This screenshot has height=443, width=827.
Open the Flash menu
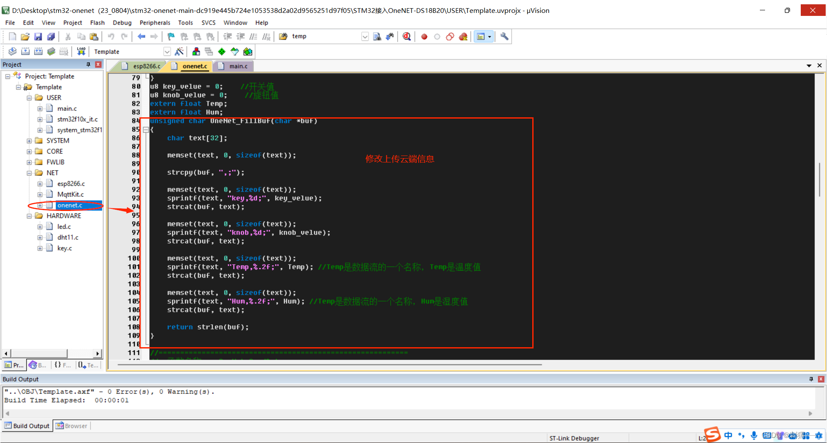coord(97,23)
